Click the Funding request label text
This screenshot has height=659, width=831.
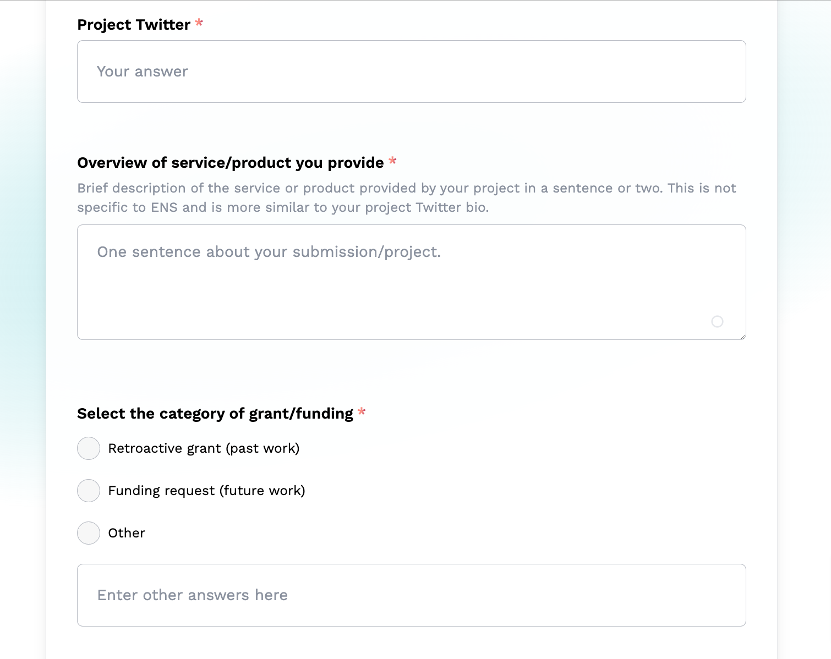[x=207, y=491]
